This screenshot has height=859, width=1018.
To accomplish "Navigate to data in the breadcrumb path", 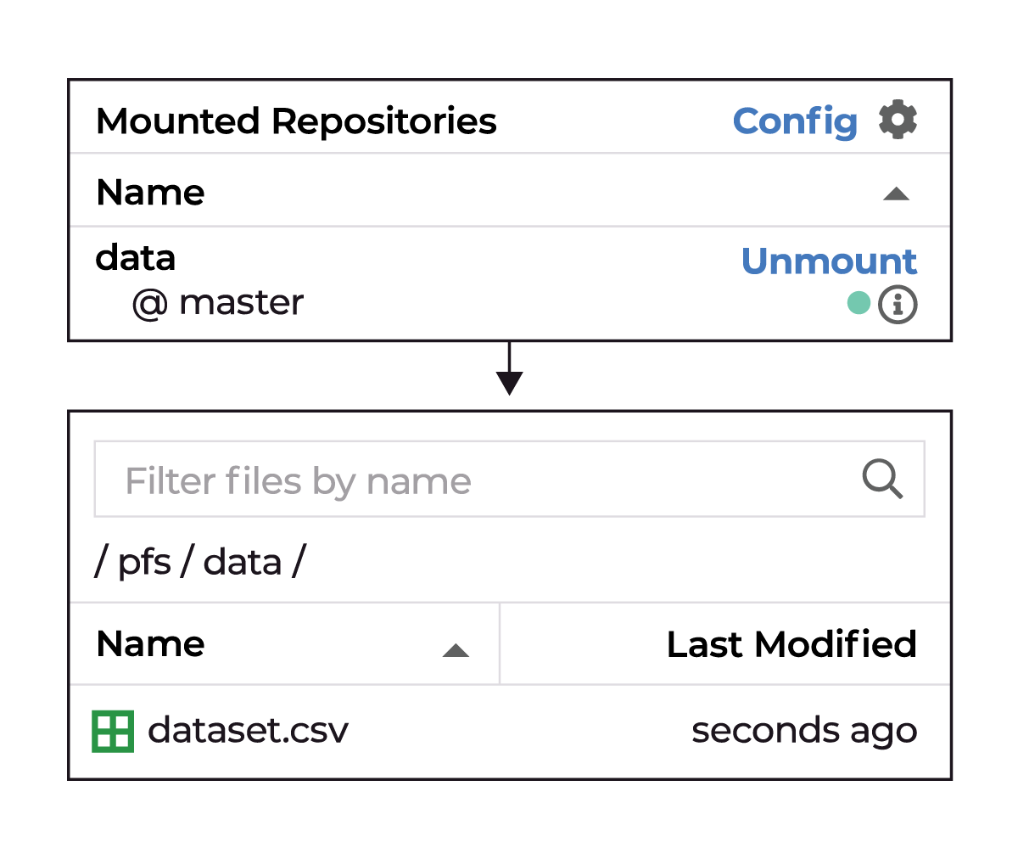I will [x=243, y=562].
